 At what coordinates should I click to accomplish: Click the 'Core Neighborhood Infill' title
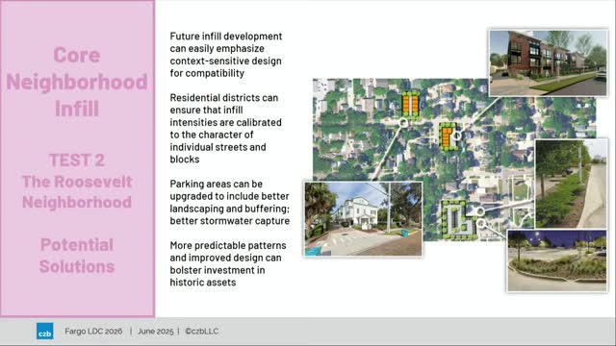(77, 82)
